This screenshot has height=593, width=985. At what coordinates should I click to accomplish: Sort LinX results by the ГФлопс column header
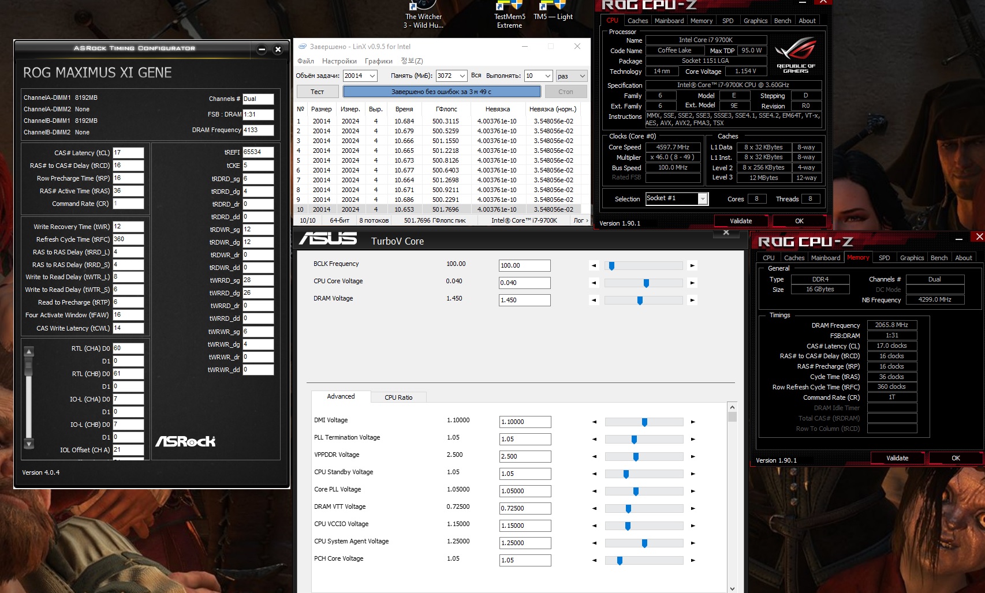pos(446,109)
